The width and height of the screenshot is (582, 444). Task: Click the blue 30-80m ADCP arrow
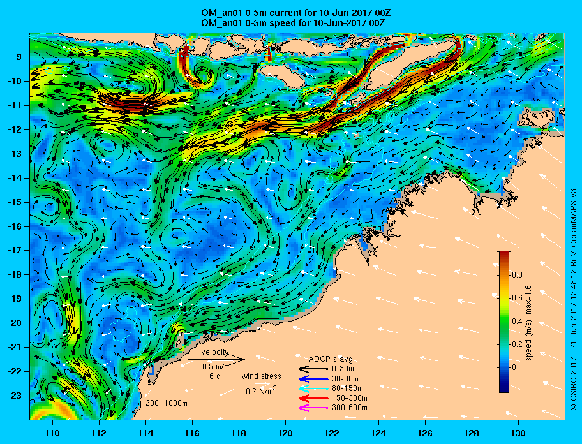(313, 379)
